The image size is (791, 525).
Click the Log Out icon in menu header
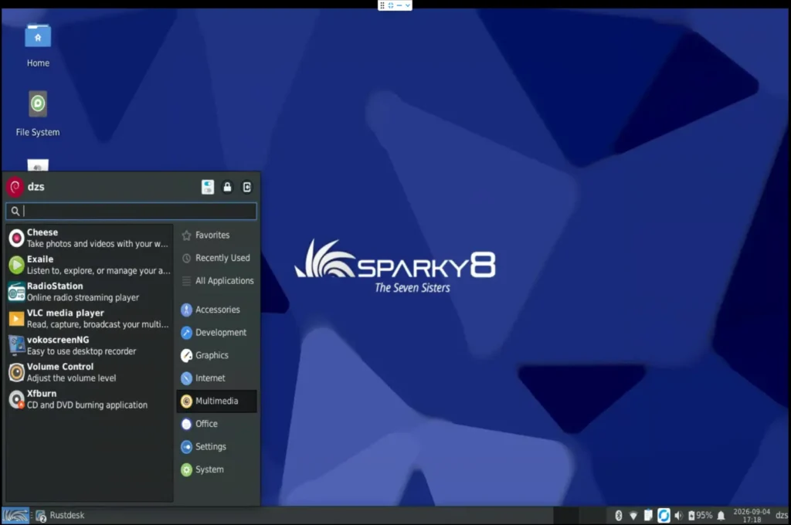247,187
